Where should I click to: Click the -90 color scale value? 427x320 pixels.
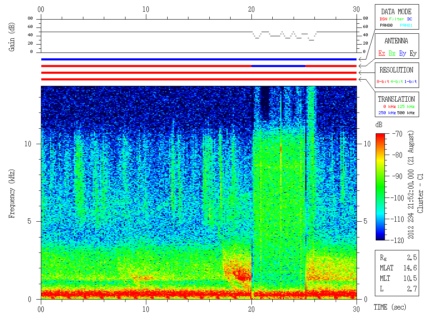397,176
